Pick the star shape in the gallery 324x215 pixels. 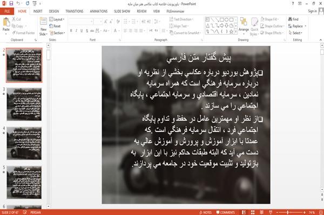click(x=231, y=32)
